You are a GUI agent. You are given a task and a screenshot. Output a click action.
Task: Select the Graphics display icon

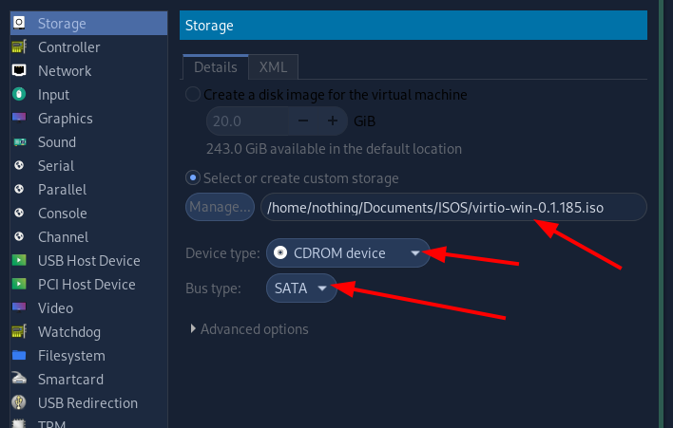[x=19, y=118]
